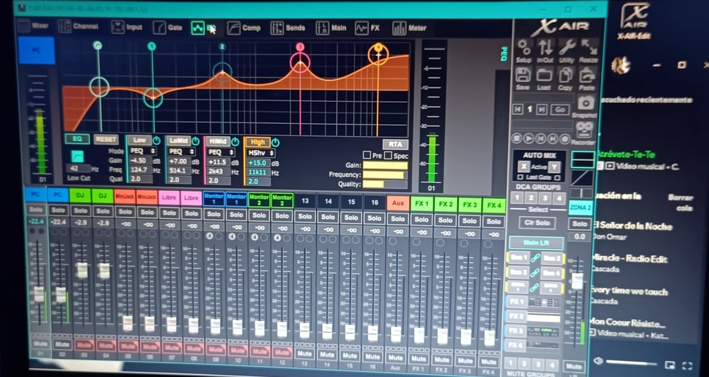
Task: Click the Low Cut 42 Hz field
Action: pyautogui.click(x=78, y=168)
